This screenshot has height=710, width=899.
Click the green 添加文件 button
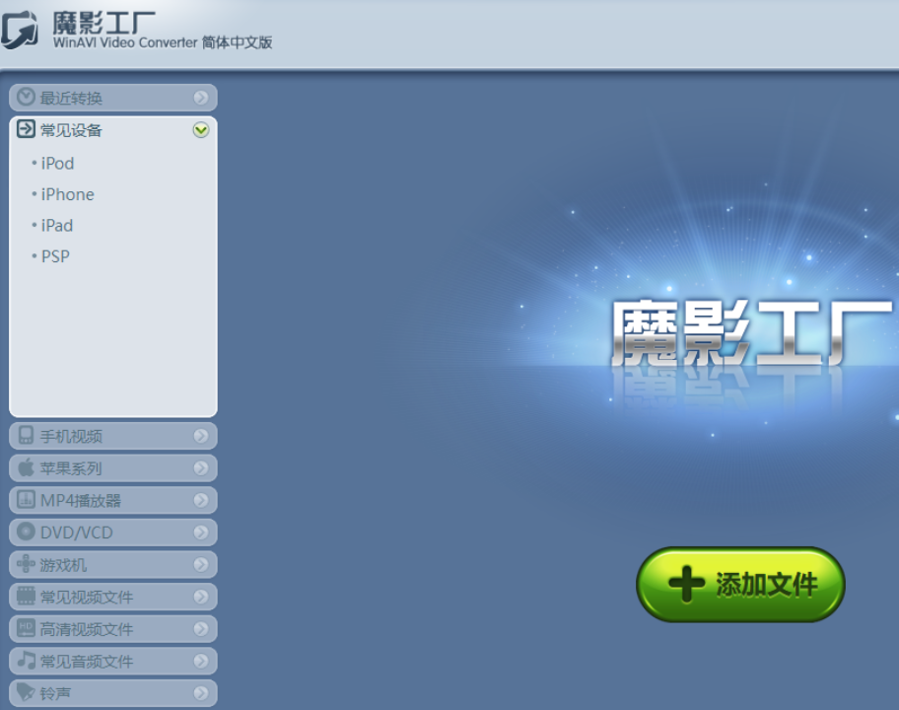click(x=740, y=584)
